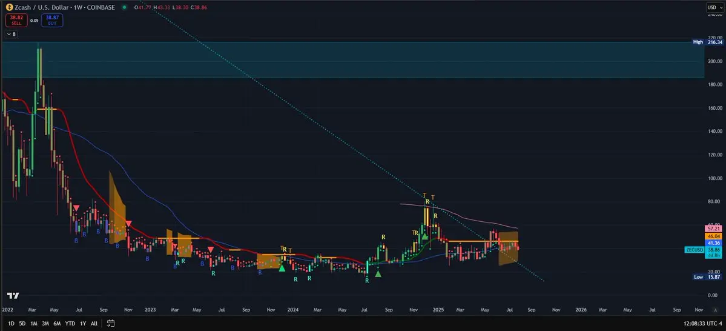Click the 200.00 price scale value
This screenshot has height=331, width=726.
(714, 61)
